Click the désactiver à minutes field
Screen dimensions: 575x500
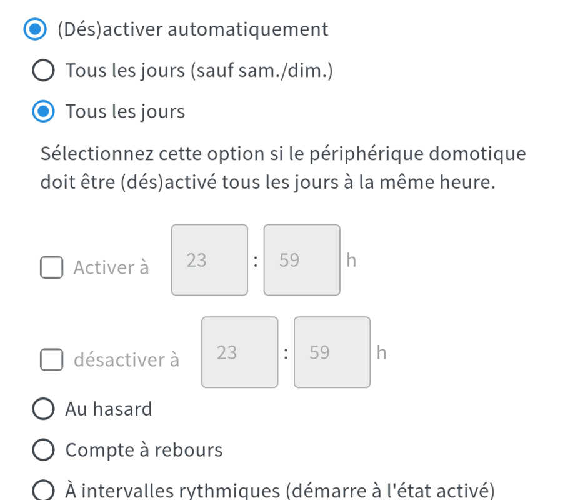coord(332,352)
